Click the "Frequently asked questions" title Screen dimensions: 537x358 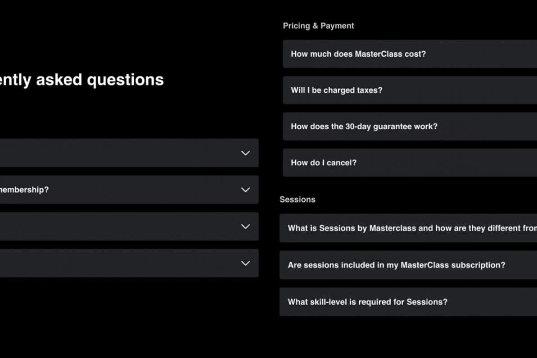[x=82, y=80]
